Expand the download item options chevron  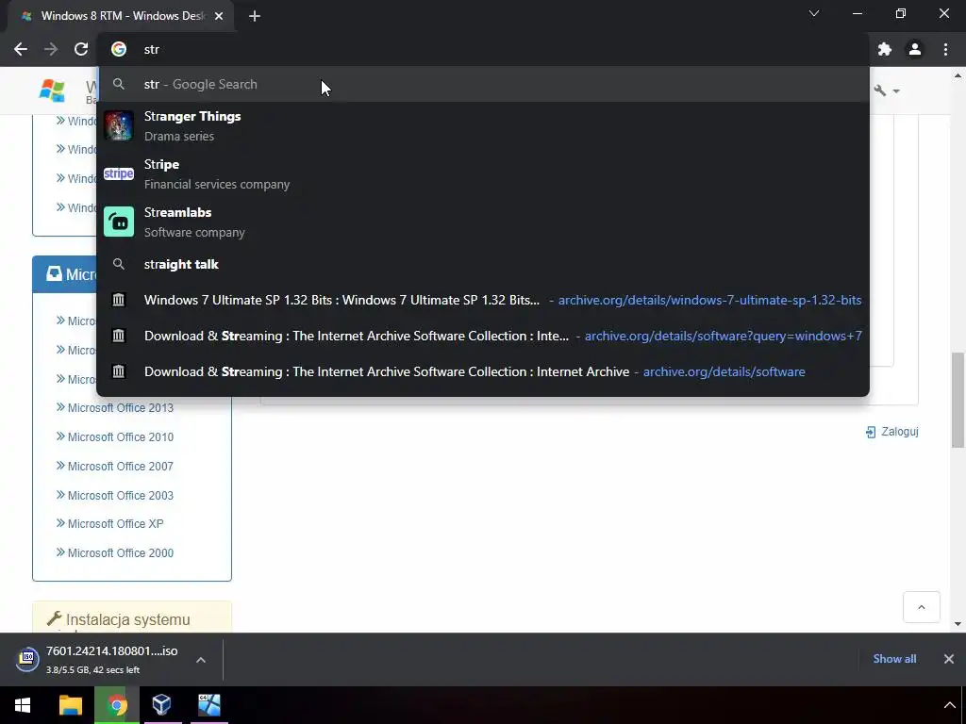(201, 660)
